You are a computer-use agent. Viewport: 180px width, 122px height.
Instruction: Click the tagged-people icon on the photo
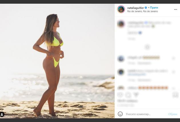pyautogui.click(x=2, y=114)
